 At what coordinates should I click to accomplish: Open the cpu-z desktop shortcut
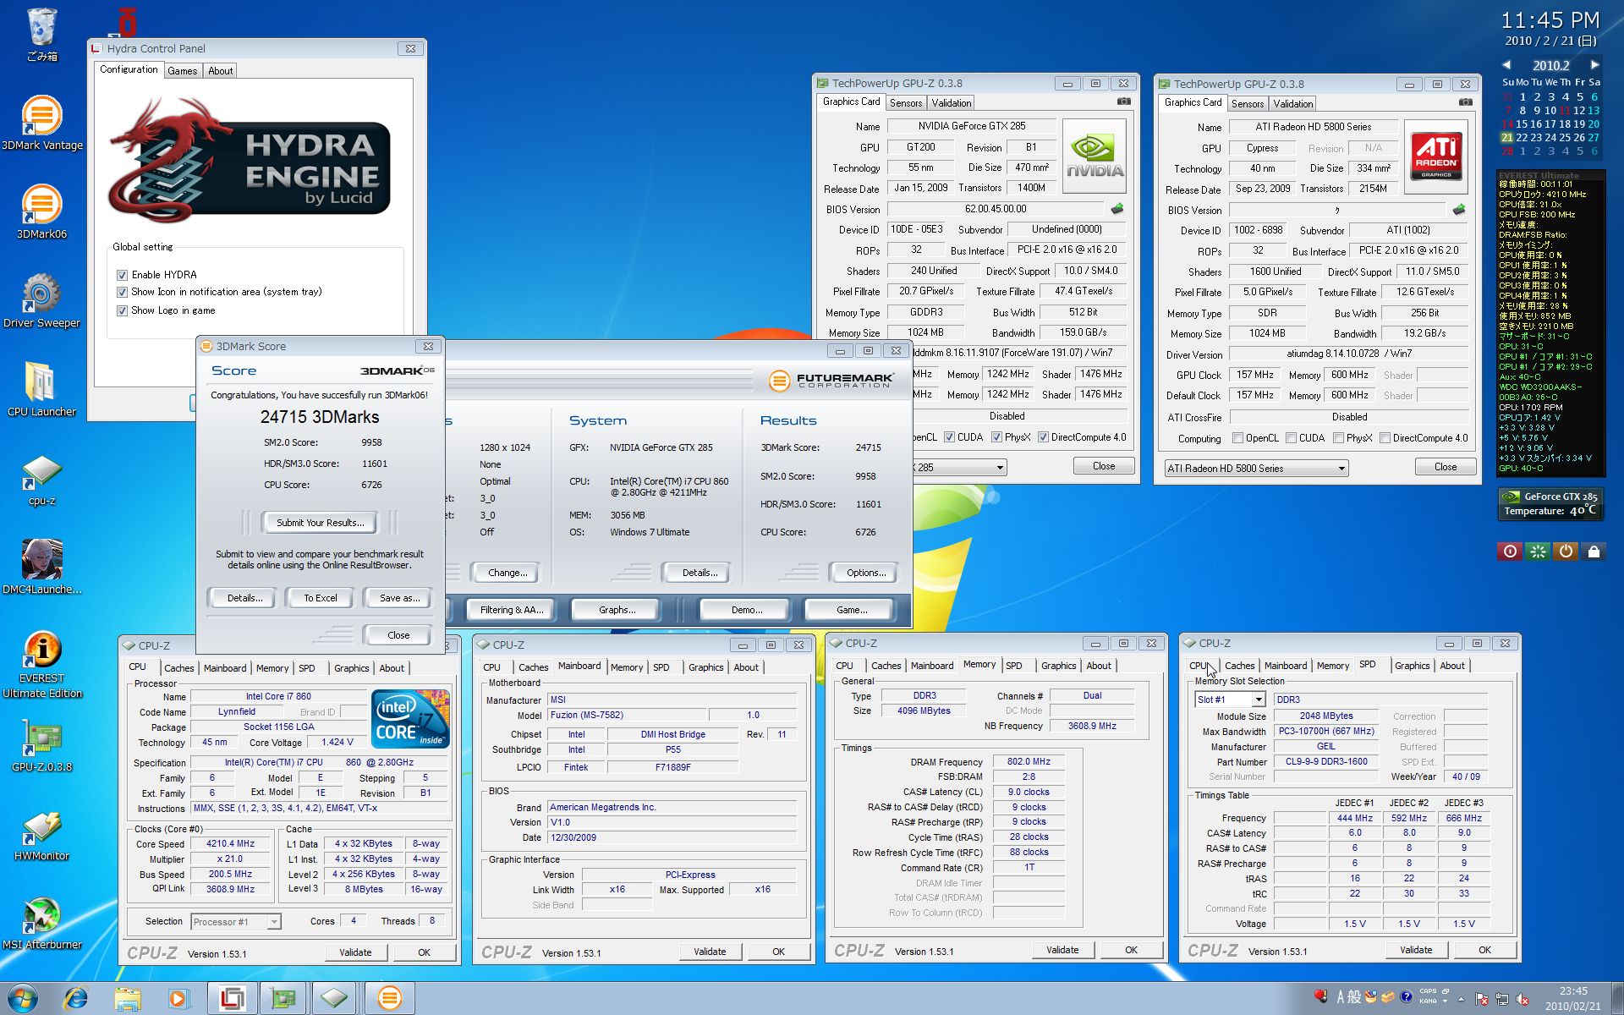click(41, 479)
